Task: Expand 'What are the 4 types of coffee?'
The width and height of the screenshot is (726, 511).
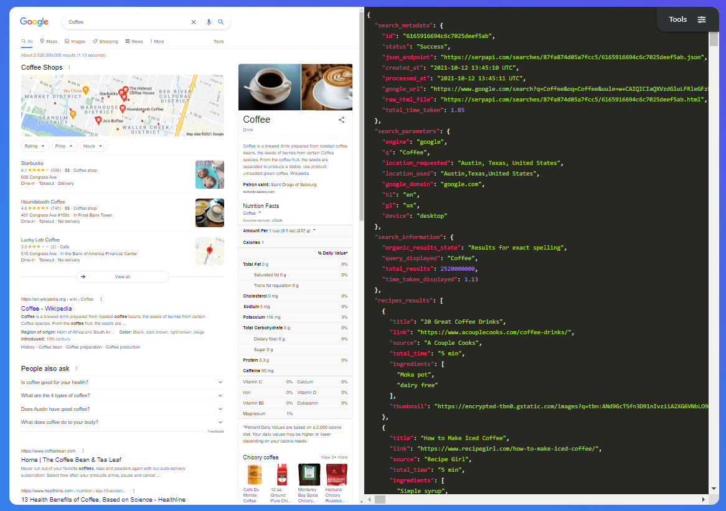Action: [x=122, y=395]
